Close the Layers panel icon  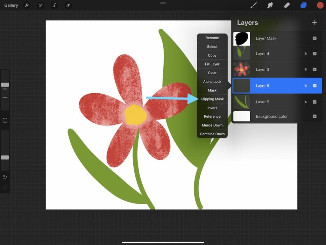click(x=303, y=5)
